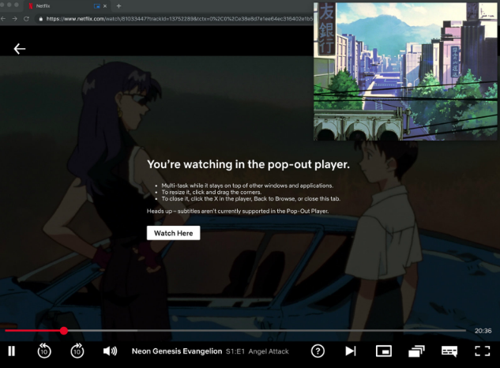This screenshot has height=368, width=500.
Task: Go back with the Netflix player arrow
Action: 20,49
